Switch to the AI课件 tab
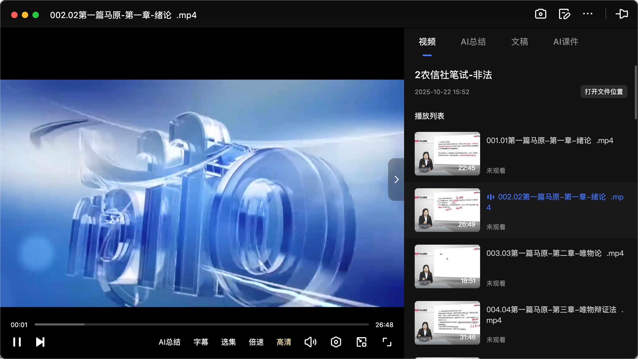 (565, 42)
